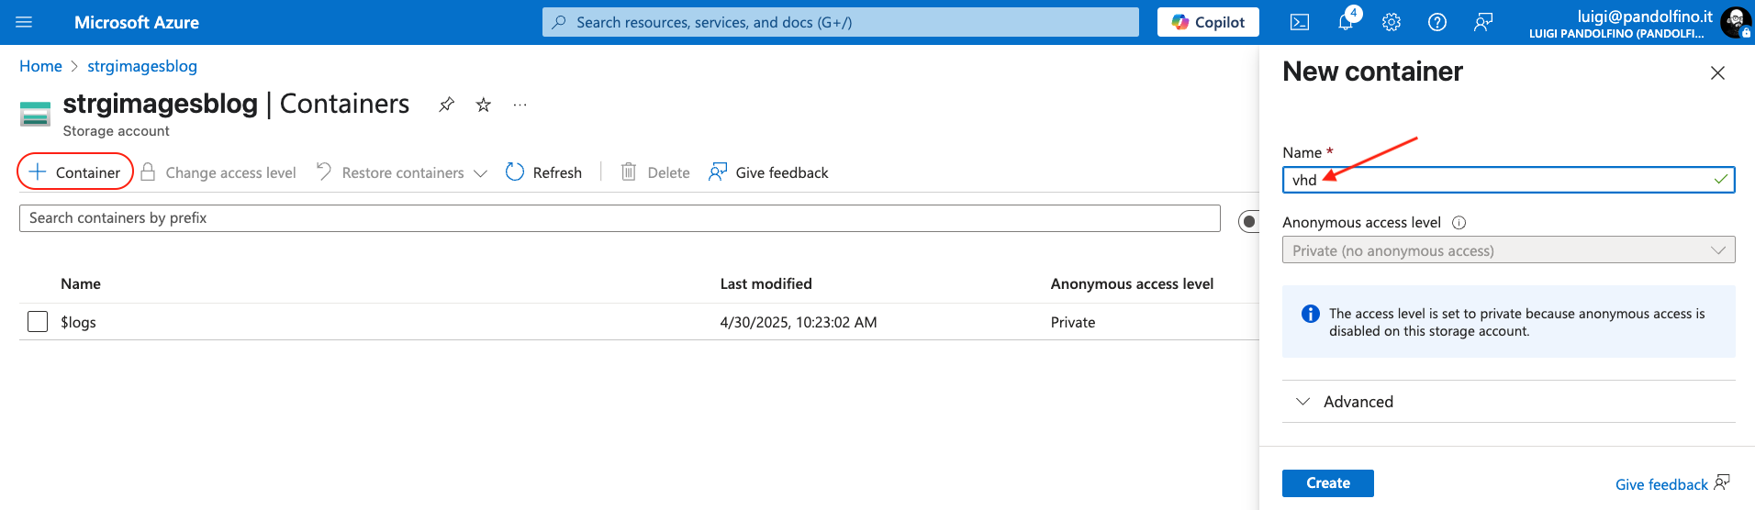This screenshot has width=1755, height=510.
Task: Add strgimagesblog to favorites with the star
Action: 484,105
